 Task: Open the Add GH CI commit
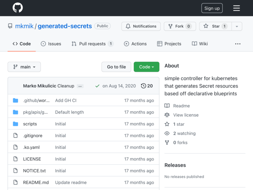pos(66,100)
